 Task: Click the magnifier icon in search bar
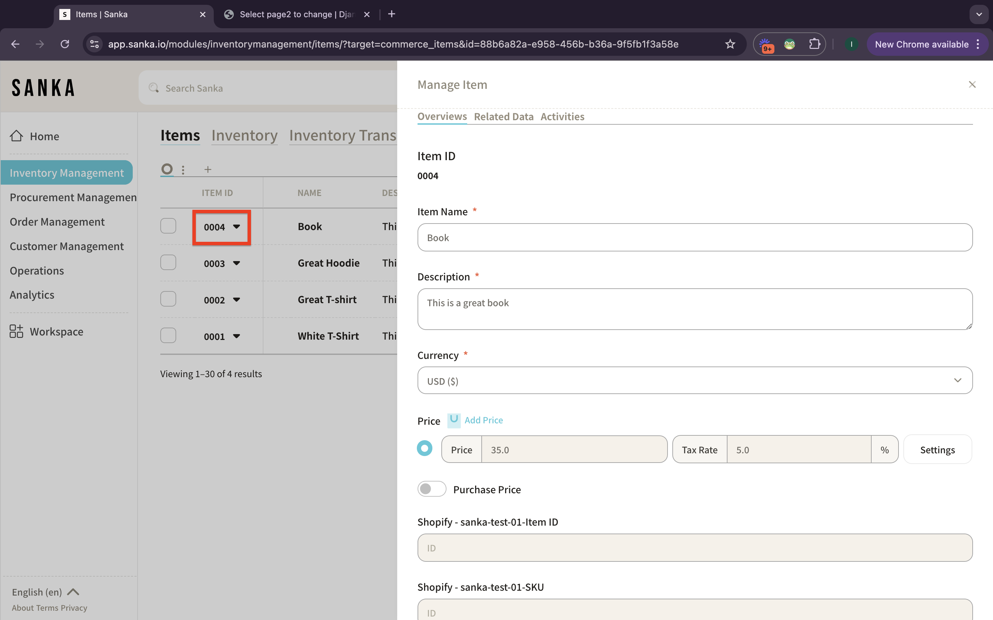pos(154,88)
